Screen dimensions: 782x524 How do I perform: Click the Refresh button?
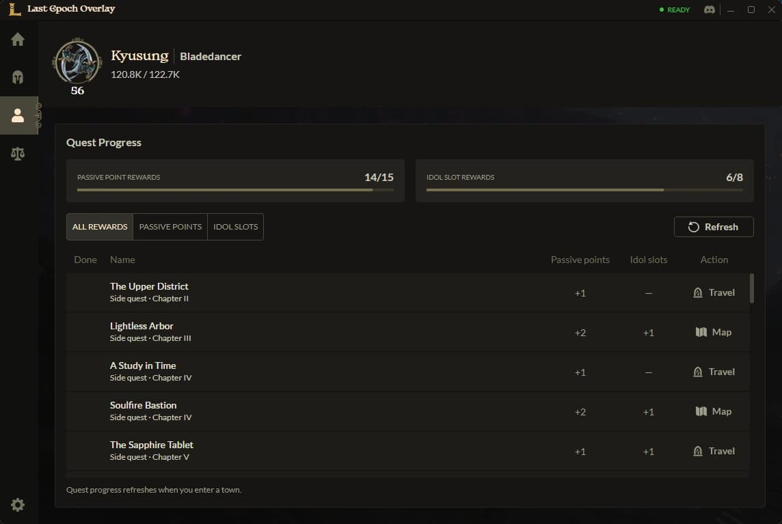click(x=713, y=227)
